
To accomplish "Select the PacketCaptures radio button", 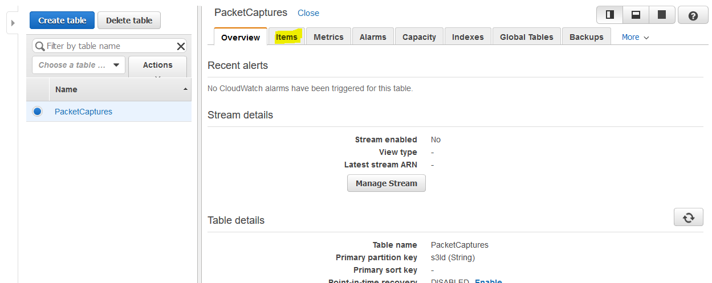I will pyautogui.click(x=38, y=112).
